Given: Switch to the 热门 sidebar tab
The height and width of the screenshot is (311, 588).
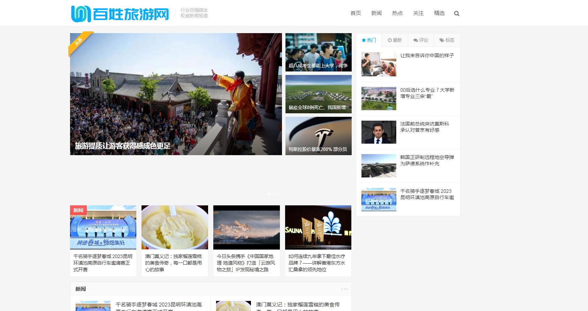Looking at the screenshot, I should tap(369, 40).
